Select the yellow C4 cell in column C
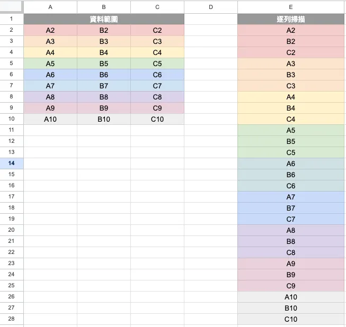 [x=157, y=52]
